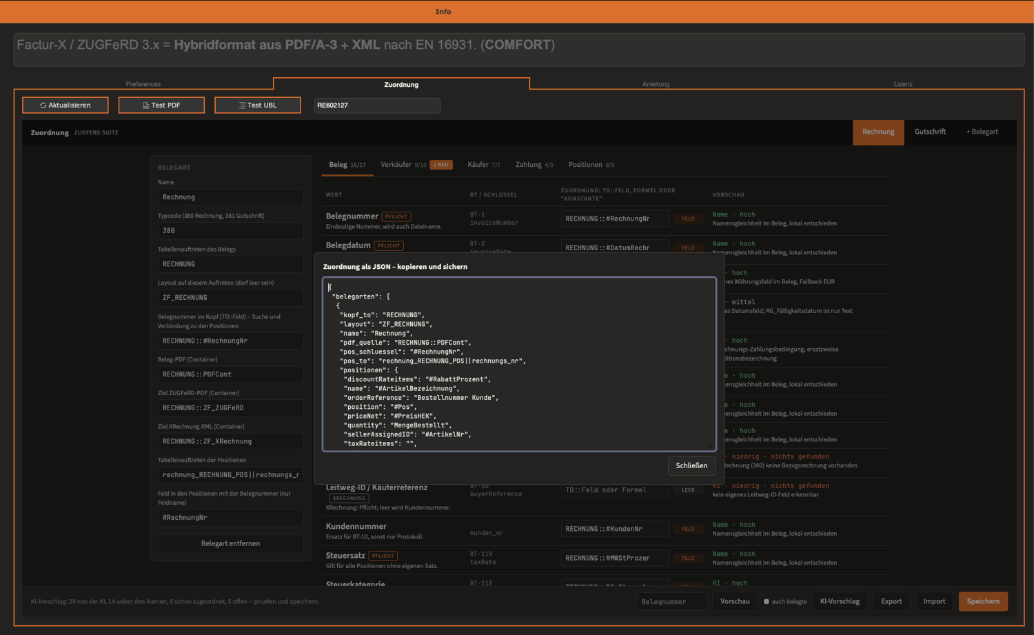Grab the JSON textarea resize handle
This screenshot has height=635, width=1034.
click(x=710, y=445)
